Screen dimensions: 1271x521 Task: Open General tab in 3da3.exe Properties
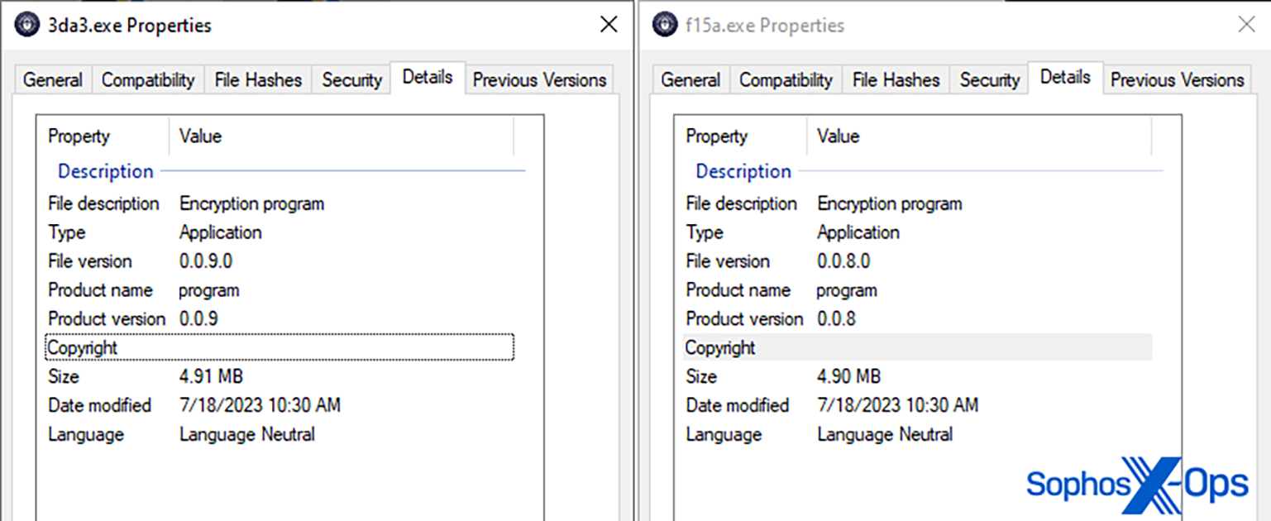[53, 80]
